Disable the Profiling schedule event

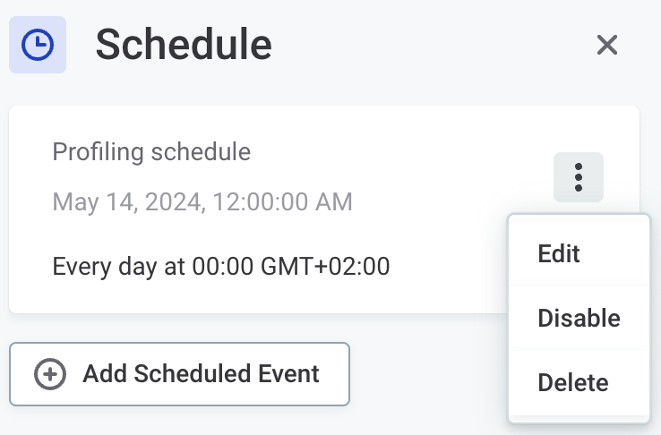579,318
